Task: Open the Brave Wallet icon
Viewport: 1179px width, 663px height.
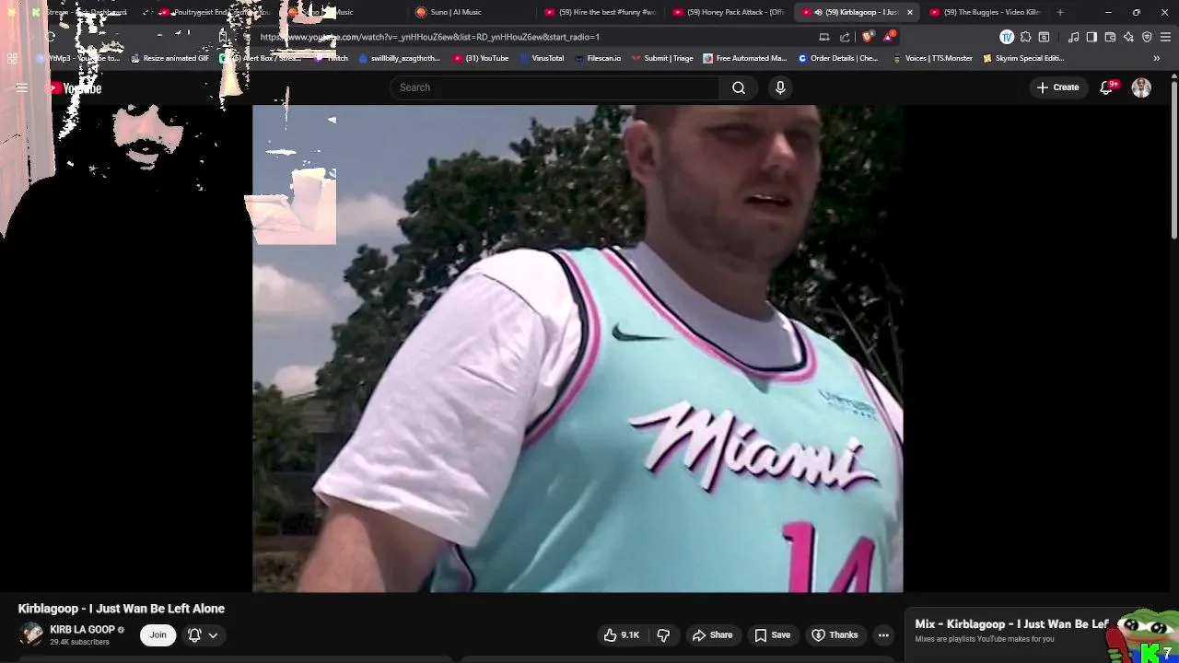Action: pyautogui.click(x=1110, y=37)
